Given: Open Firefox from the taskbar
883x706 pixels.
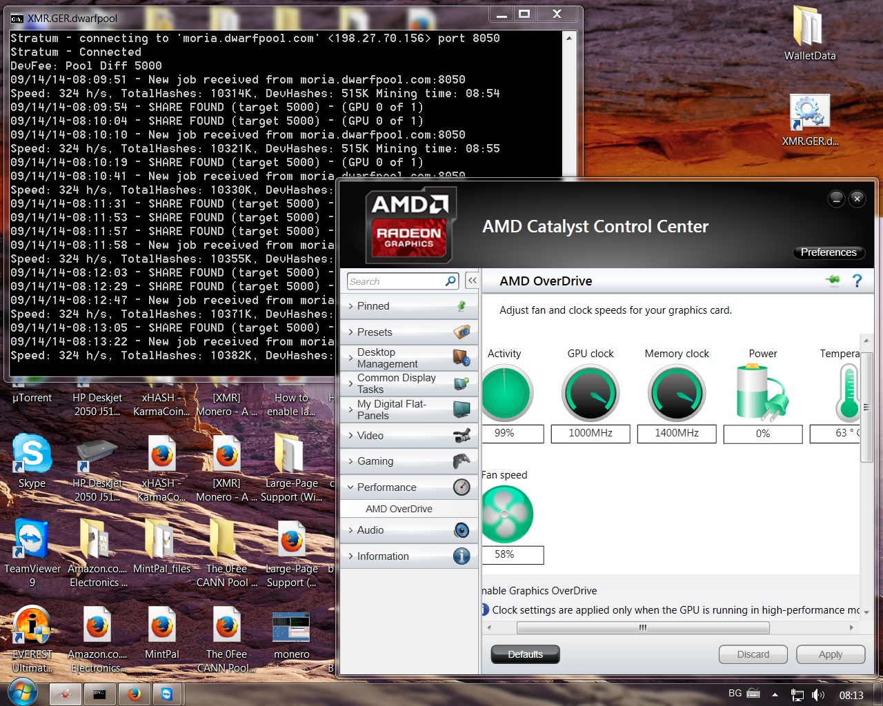Looking at the screenshot, I should coord(134,694).
